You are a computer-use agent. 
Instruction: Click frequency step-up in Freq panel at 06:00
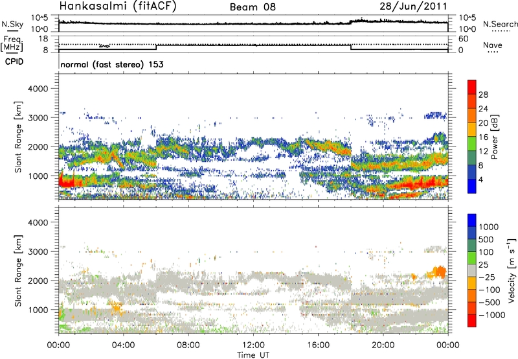(156, 47)
